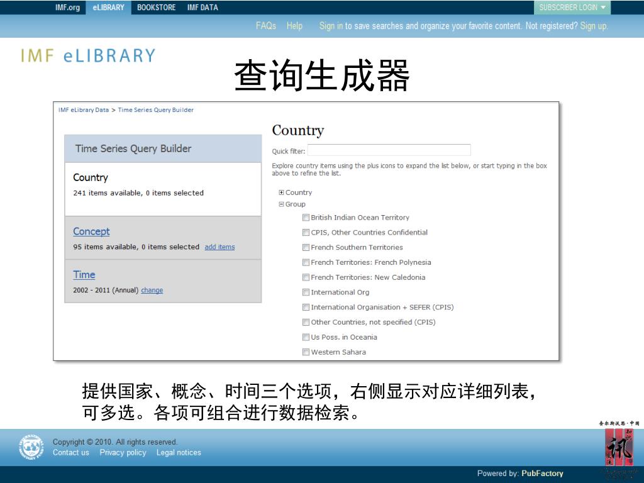
Task: Check British Indian Ocean Territory
Action: [x=306, y=218]
